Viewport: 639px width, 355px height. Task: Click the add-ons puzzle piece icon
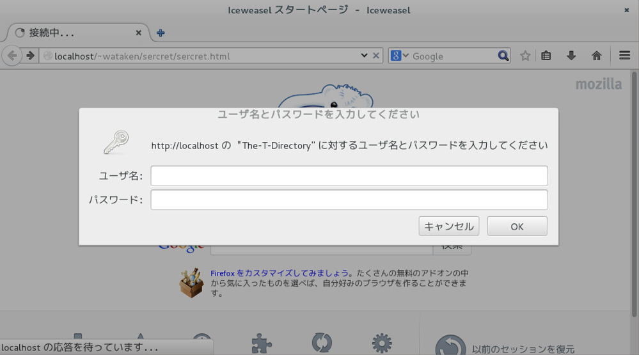pyautogui.click(x=261, y=343)
